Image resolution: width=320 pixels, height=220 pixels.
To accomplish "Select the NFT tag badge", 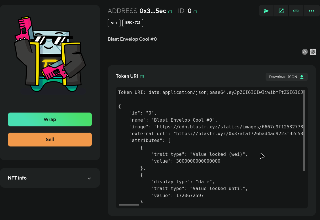I will point(114,23).
